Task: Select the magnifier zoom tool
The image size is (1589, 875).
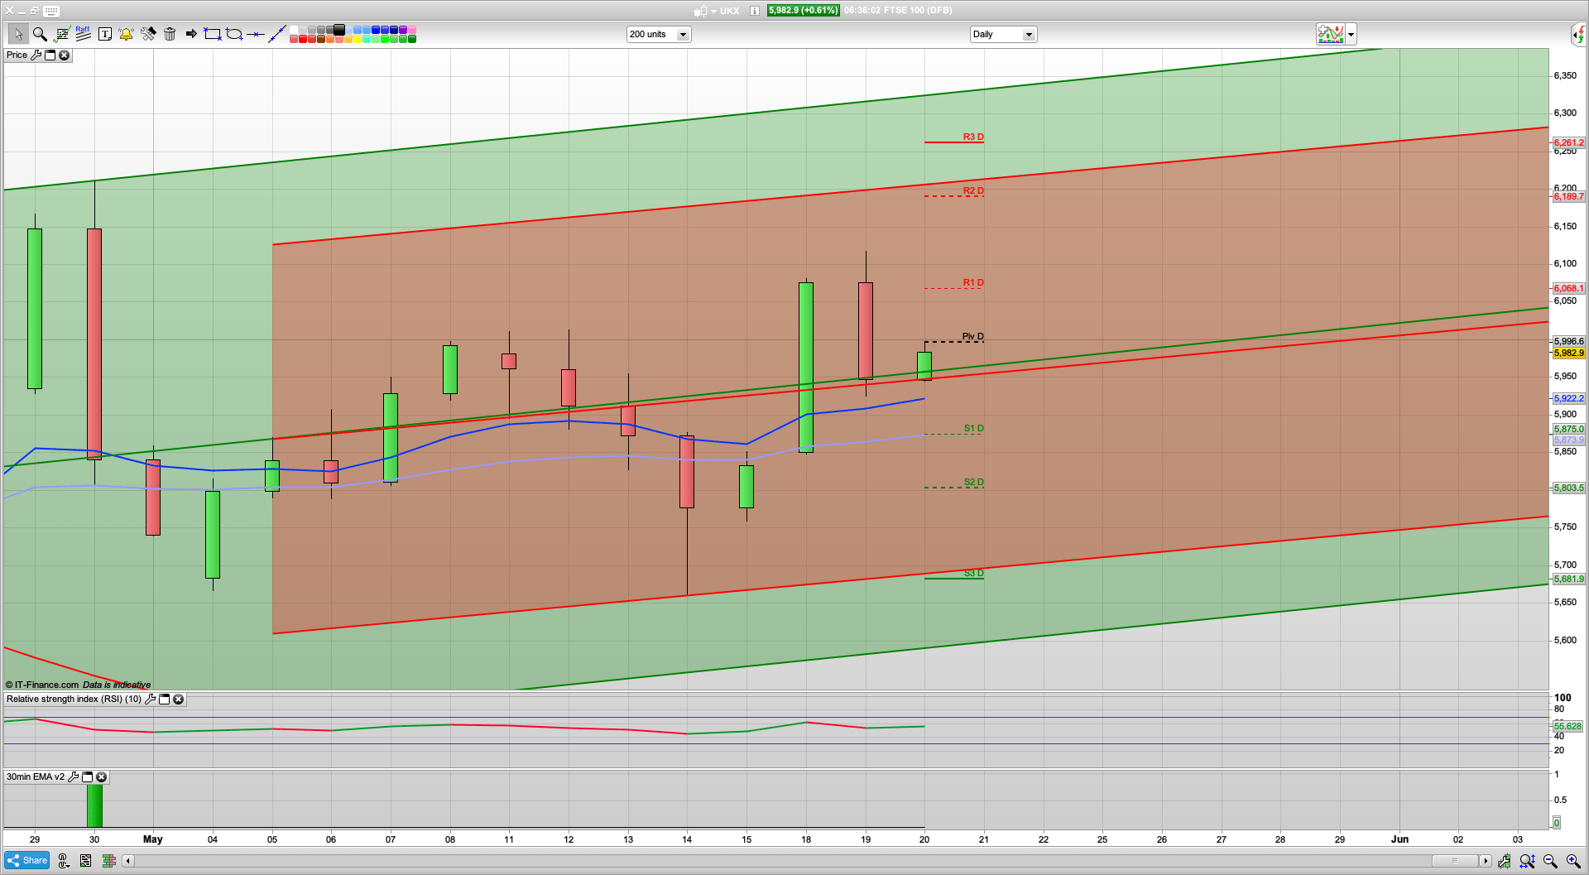Action: (x=39, y=34)
